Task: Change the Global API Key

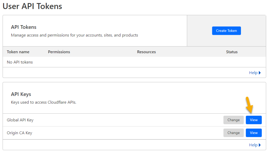Action: 233,120
